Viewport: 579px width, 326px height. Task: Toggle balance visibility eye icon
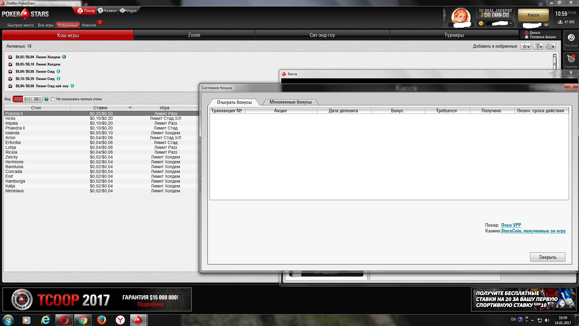[546, 25]
